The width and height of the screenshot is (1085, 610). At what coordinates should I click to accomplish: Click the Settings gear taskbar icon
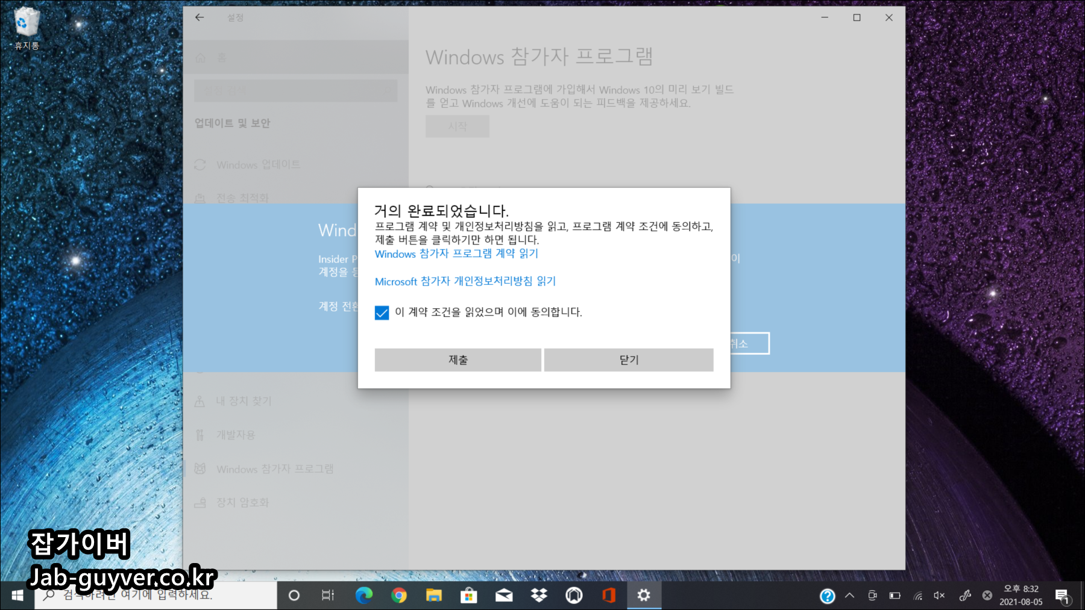644,596
